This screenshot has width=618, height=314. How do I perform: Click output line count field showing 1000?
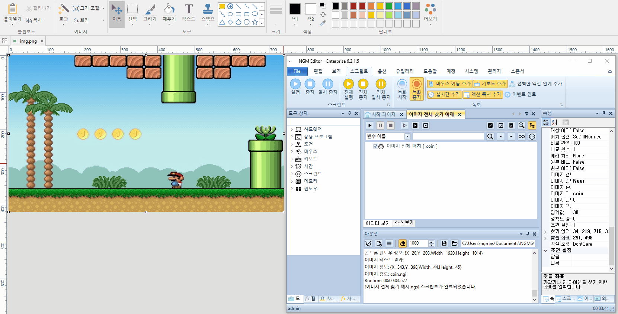click(x=418, y=243)
